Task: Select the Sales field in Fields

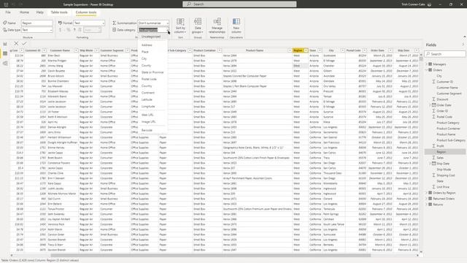Action: (x=440, y=158)
